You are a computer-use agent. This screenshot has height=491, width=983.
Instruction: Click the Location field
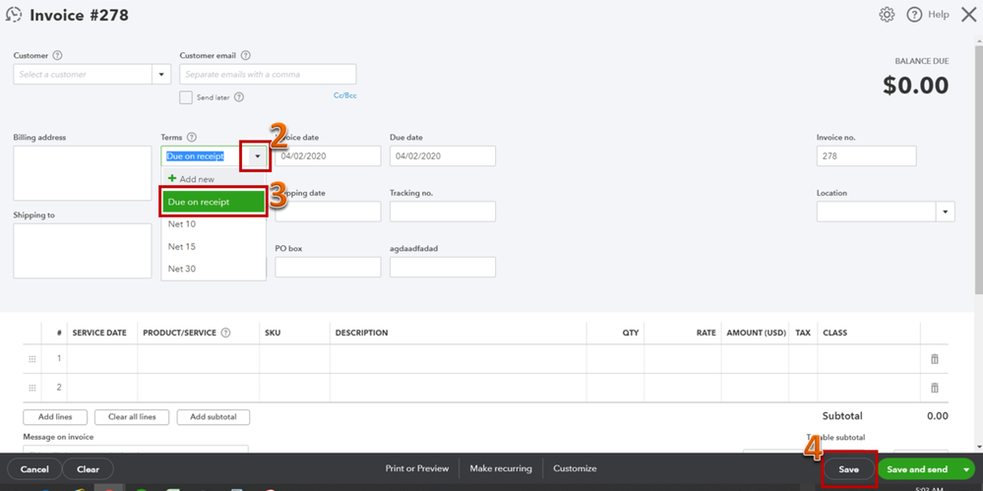[877, 212]
